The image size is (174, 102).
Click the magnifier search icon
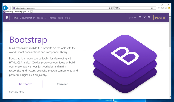coord(152,8)
